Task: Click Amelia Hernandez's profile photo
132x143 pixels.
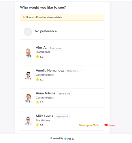Action: [x=28, y=76]
